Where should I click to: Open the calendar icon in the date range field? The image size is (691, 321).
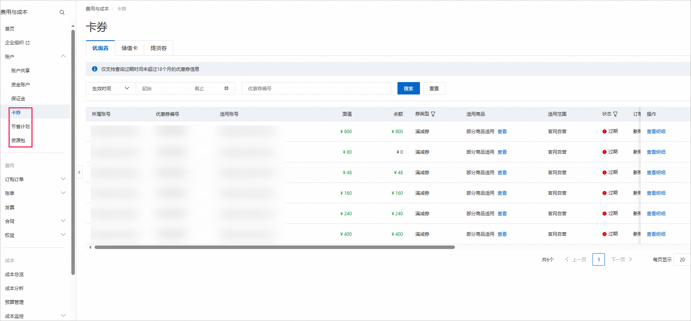pos(226,88)
